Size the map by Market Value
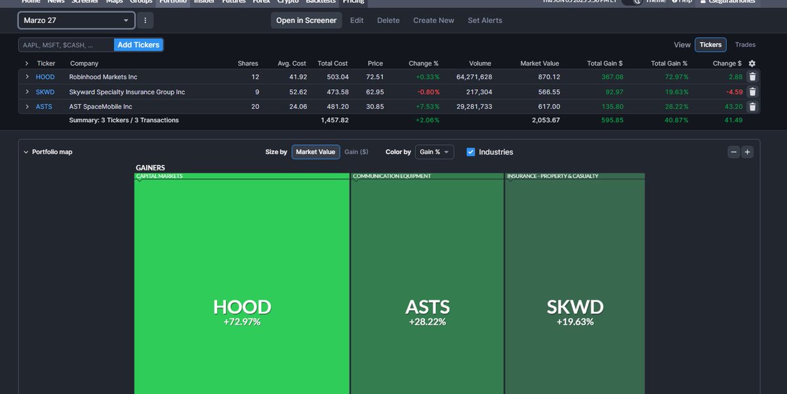 [315, 152]
